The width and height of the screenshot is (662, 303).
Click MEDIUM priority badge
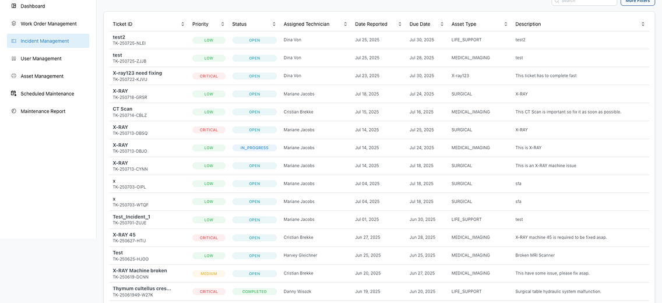coord(209,274)
